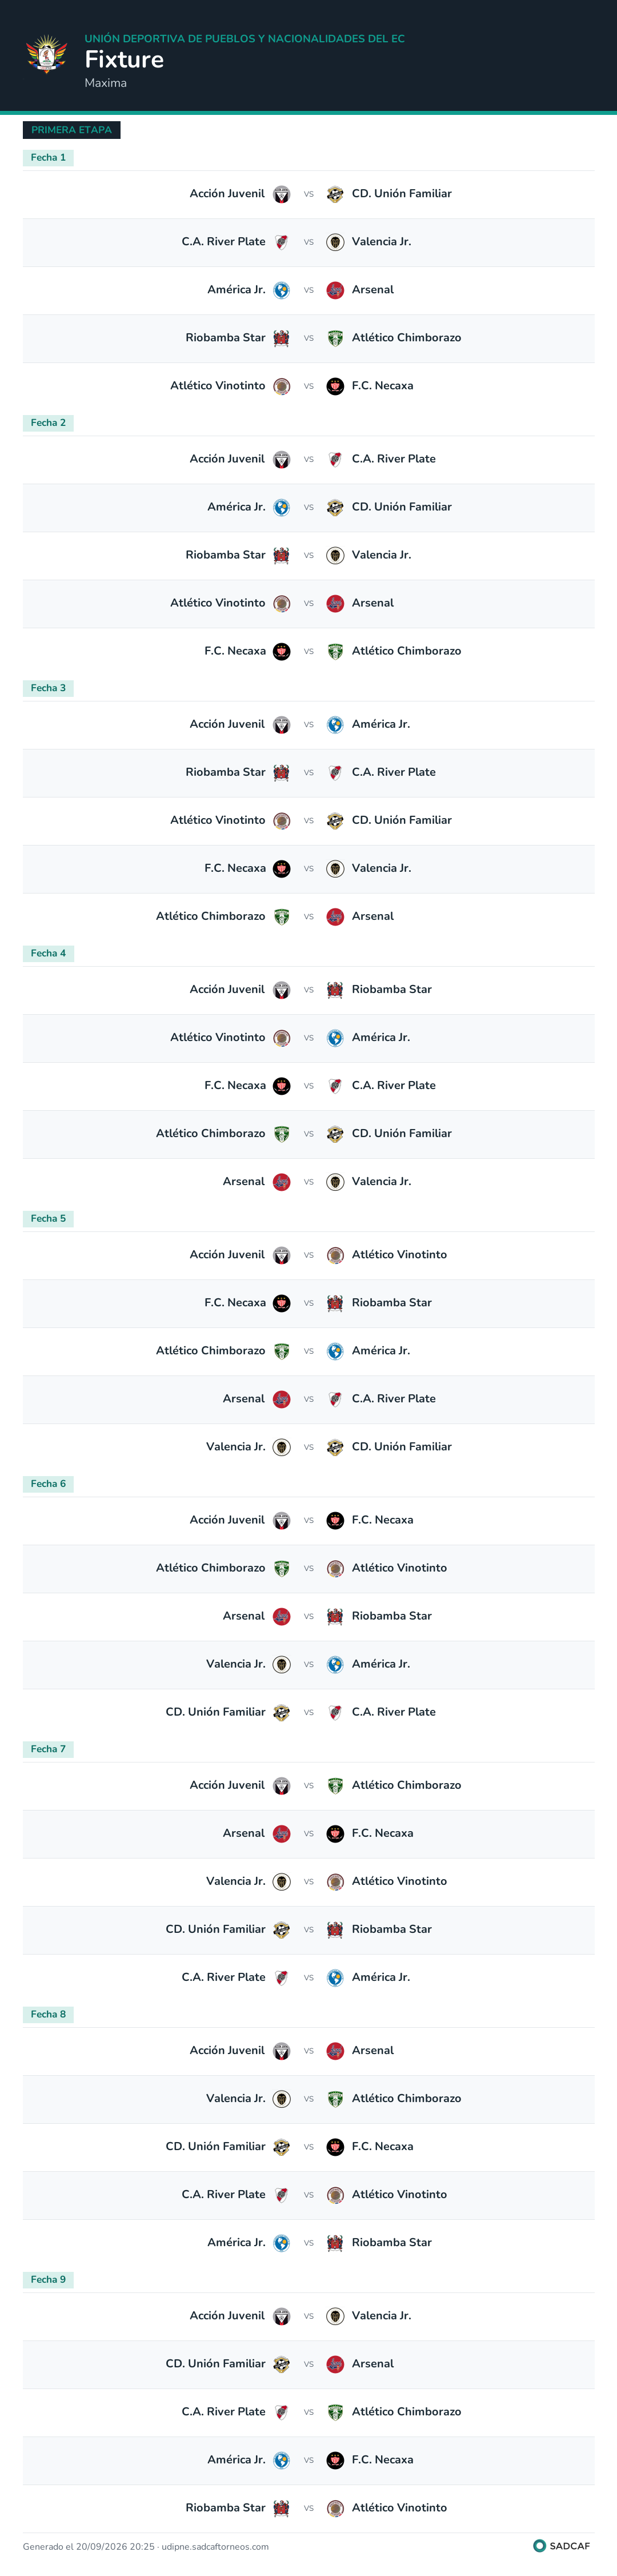Screen dimensions: 617x2576
Task: Click Acción Juvenil's badge in Fecha 1
Action: [x=282, y=194]
